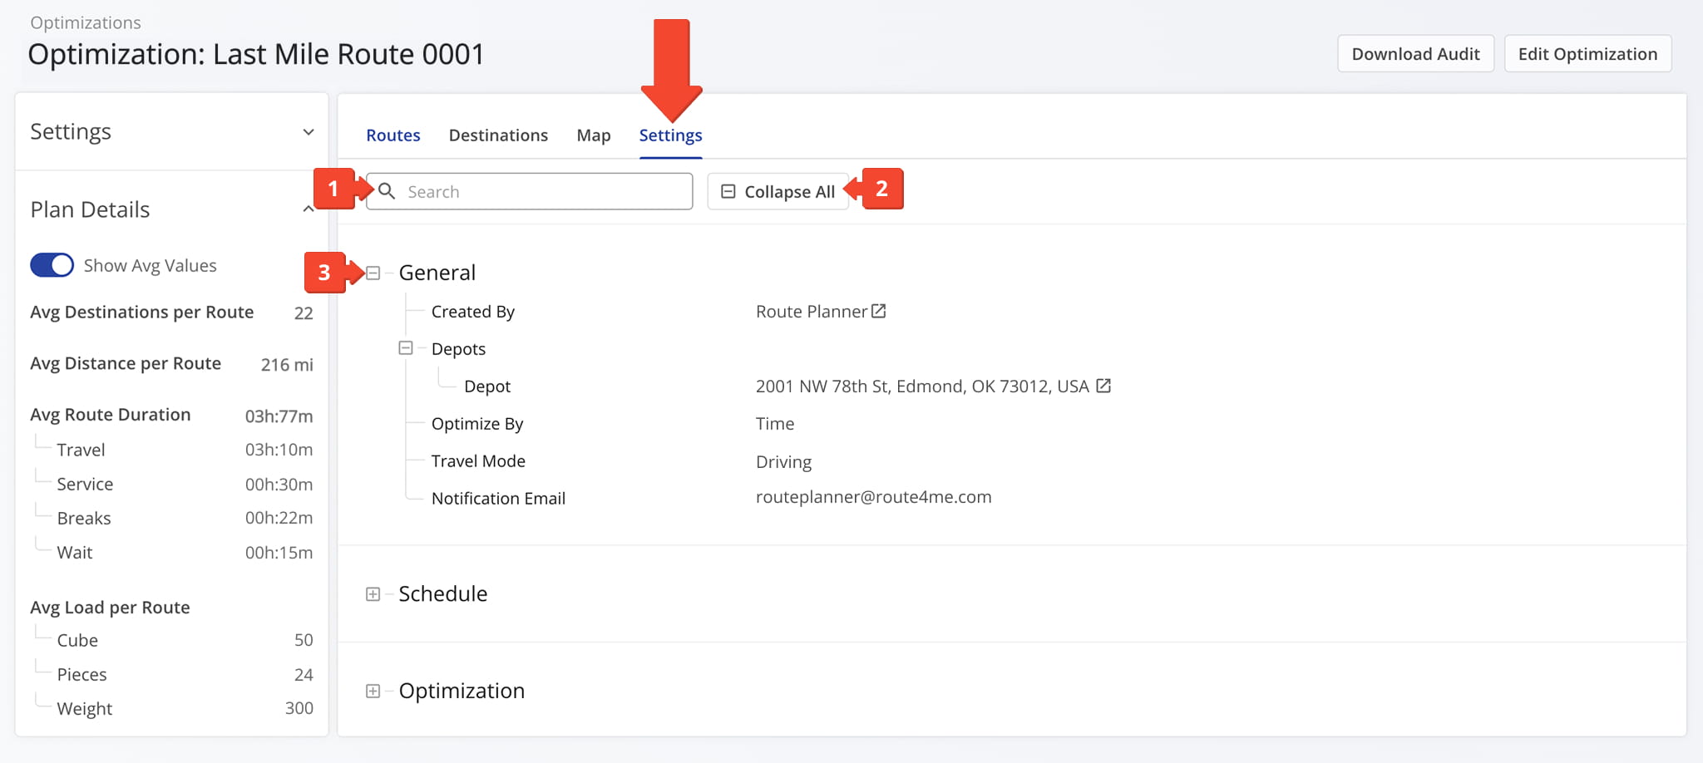This screenshot has height=763, width=1703.
Task: Collapse the Plan Details panel chevron
Action: point(309,209)
